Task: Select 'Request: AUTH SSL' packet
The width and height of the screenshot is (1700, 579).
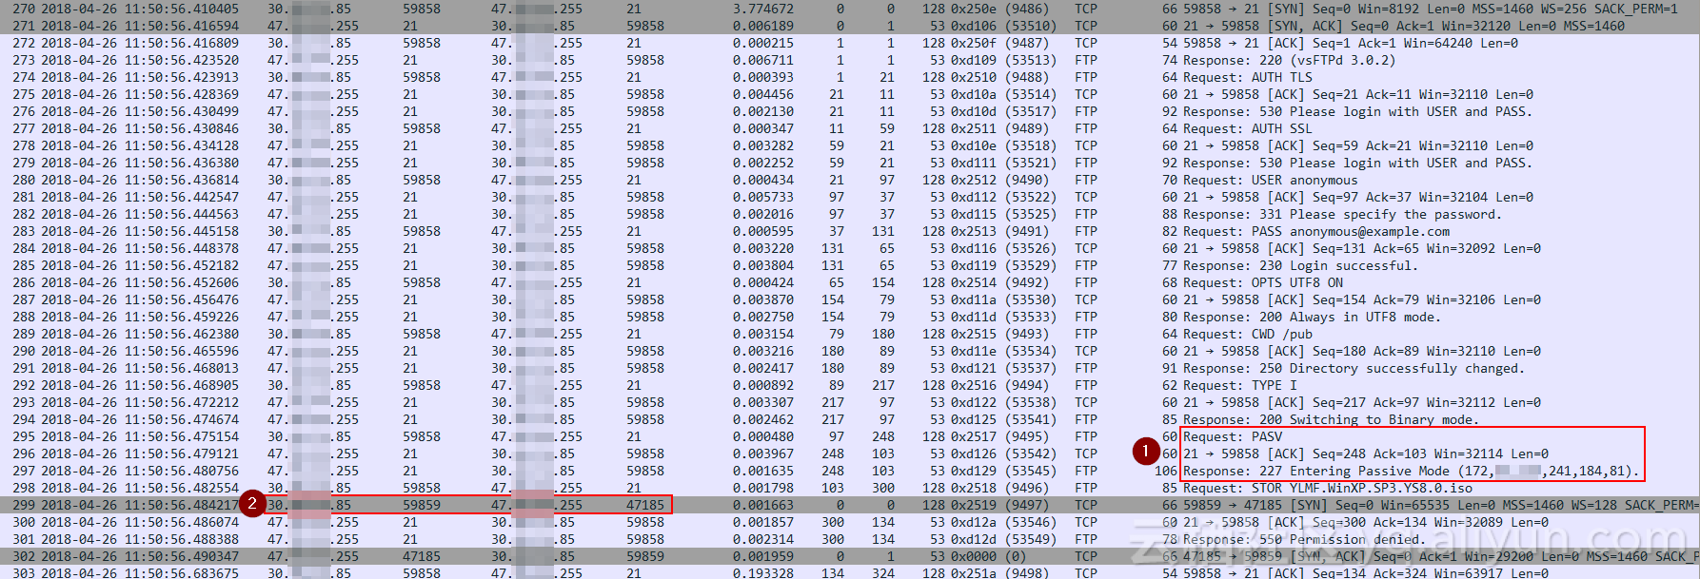Action: 850,128
